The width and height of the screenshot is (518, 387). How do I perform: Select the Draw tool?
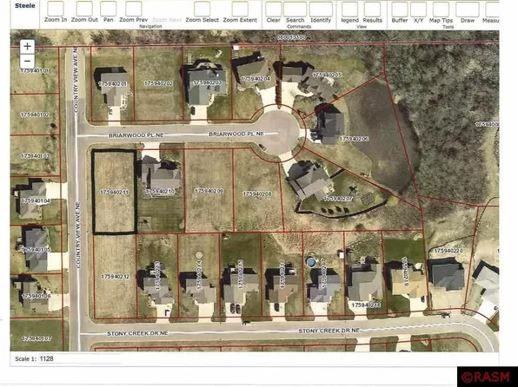coord(468,12)
